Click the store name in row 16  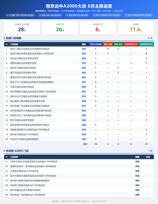pyautogui.click(x=22, y=120)
